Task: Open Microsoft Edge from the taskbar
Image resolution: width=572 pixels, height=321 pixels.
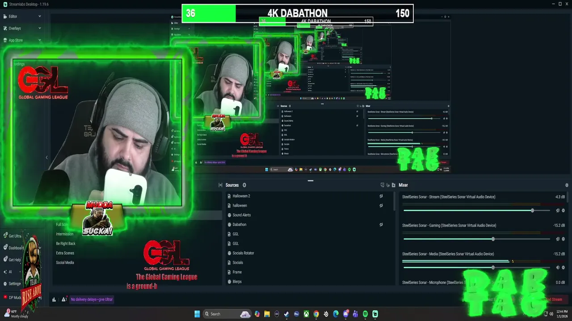Action: click(336, 314)
